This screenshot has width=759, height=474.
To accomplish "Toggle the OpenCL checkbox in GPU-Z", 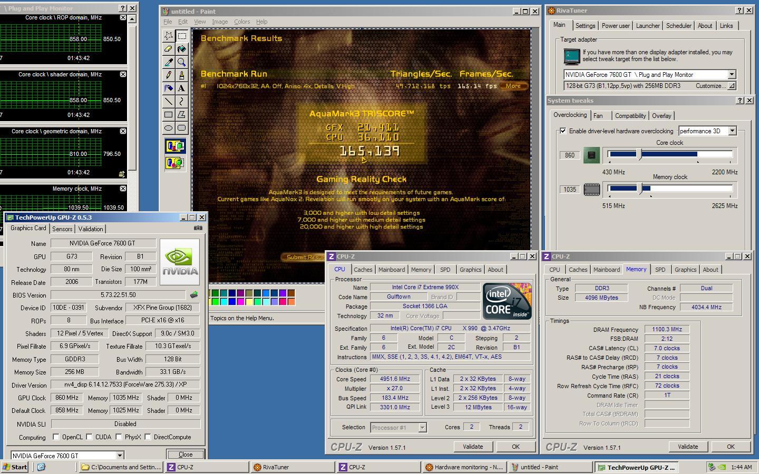I will (x=56, y=437).
